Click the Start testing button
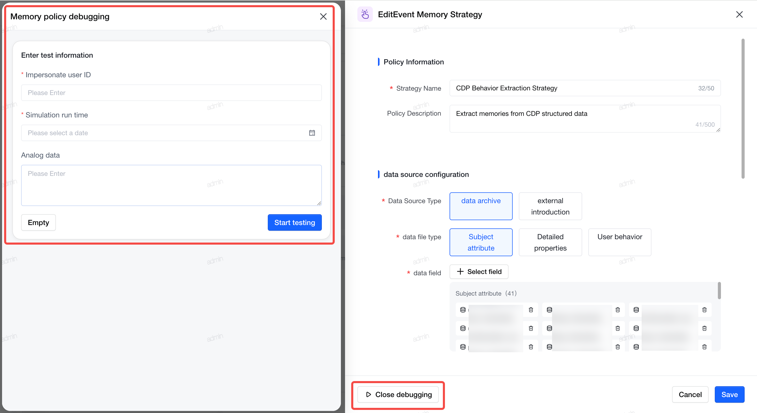This screenshot has width=757, height=413. coord(295,222)
